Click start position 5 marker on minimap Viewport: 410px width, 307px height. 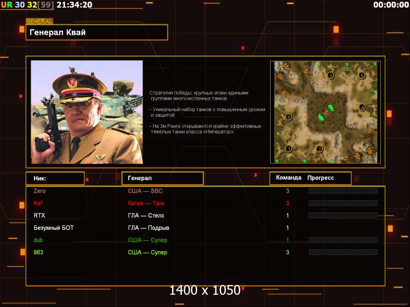(362, 75)
